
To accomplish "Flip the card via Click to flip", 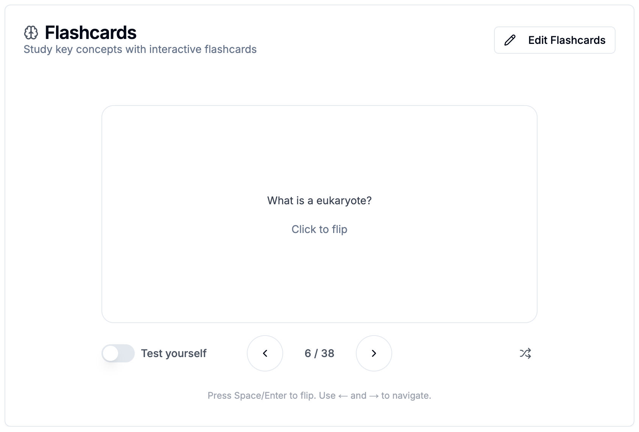I will 319,229.
